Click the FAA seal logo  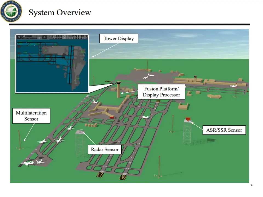pos(10,11)
